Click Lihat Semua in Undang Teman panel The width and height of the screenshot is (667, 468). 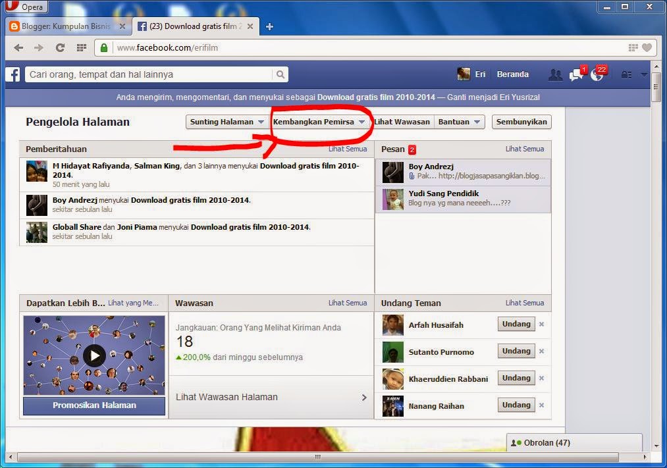click(525, 303)
